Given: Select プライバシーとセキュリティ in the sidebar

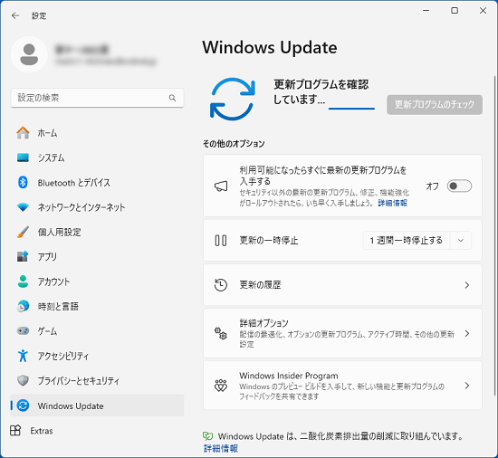Looking at the screenshot, I should (97, 380).
